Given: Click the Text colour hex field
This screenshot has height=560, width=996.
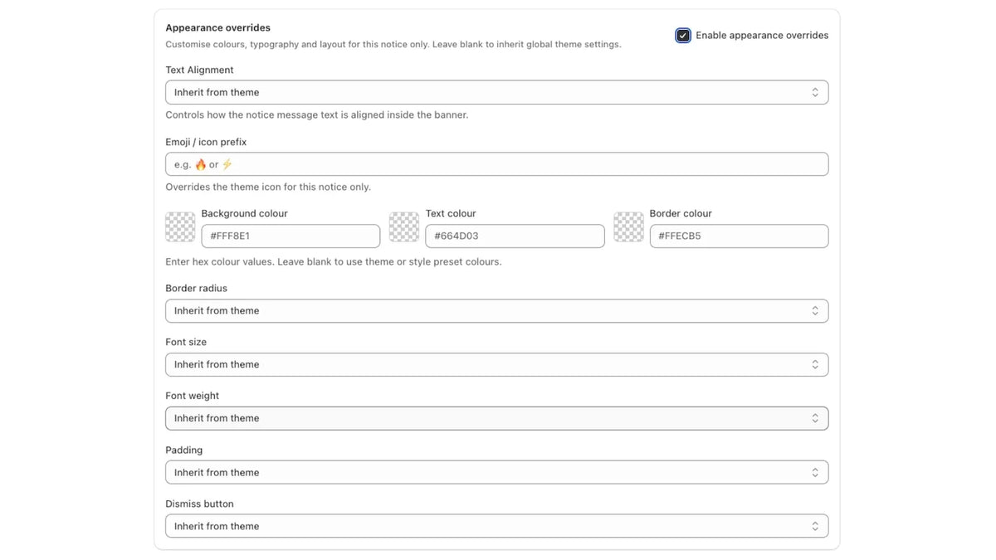Looking at the screenshot, I should point(515,236).
